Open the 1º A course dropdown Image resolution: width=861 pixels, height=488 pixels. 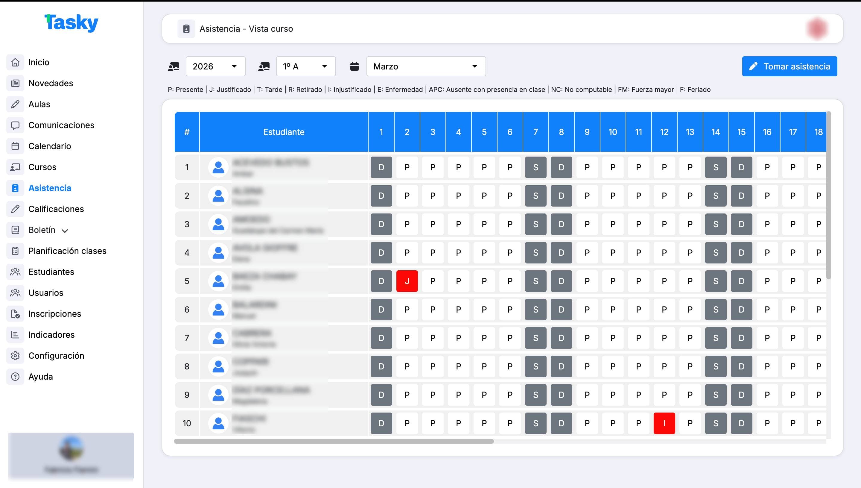click(305, 66)
